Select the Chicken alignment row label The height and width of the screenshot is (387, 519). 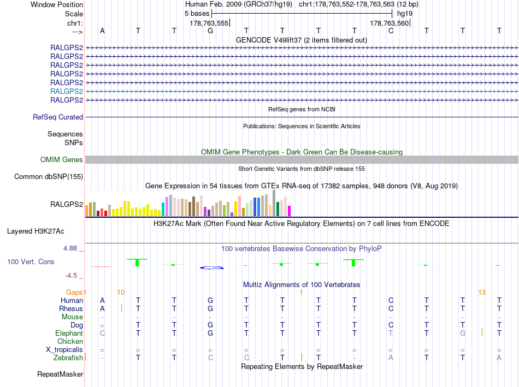pyautogui.click(x=70, y=341)
